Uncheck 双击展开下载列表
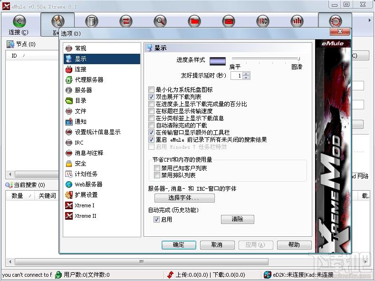The image size is (375, 281). coord(151,97)
